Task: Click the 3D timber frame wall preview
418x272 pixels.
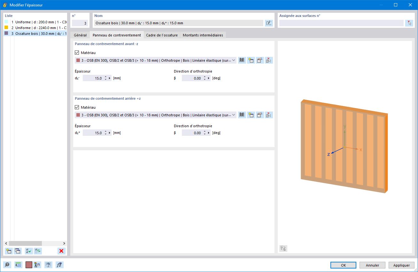Action: [344, 146]
